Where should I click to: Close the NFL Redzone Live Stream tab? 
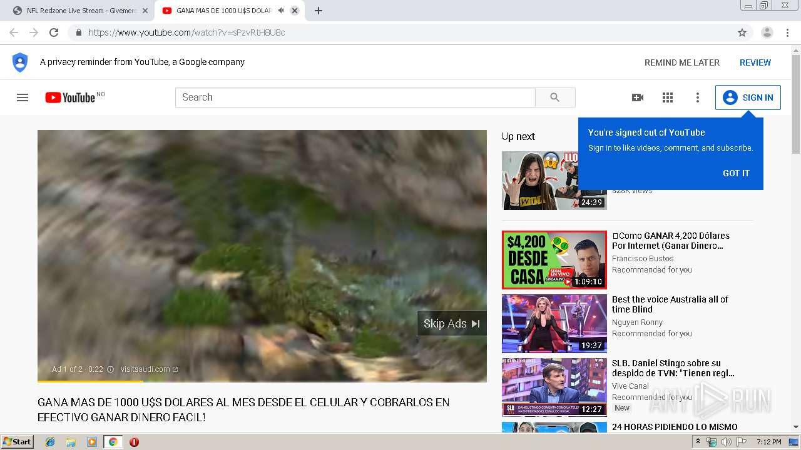(x=145, y=11)
